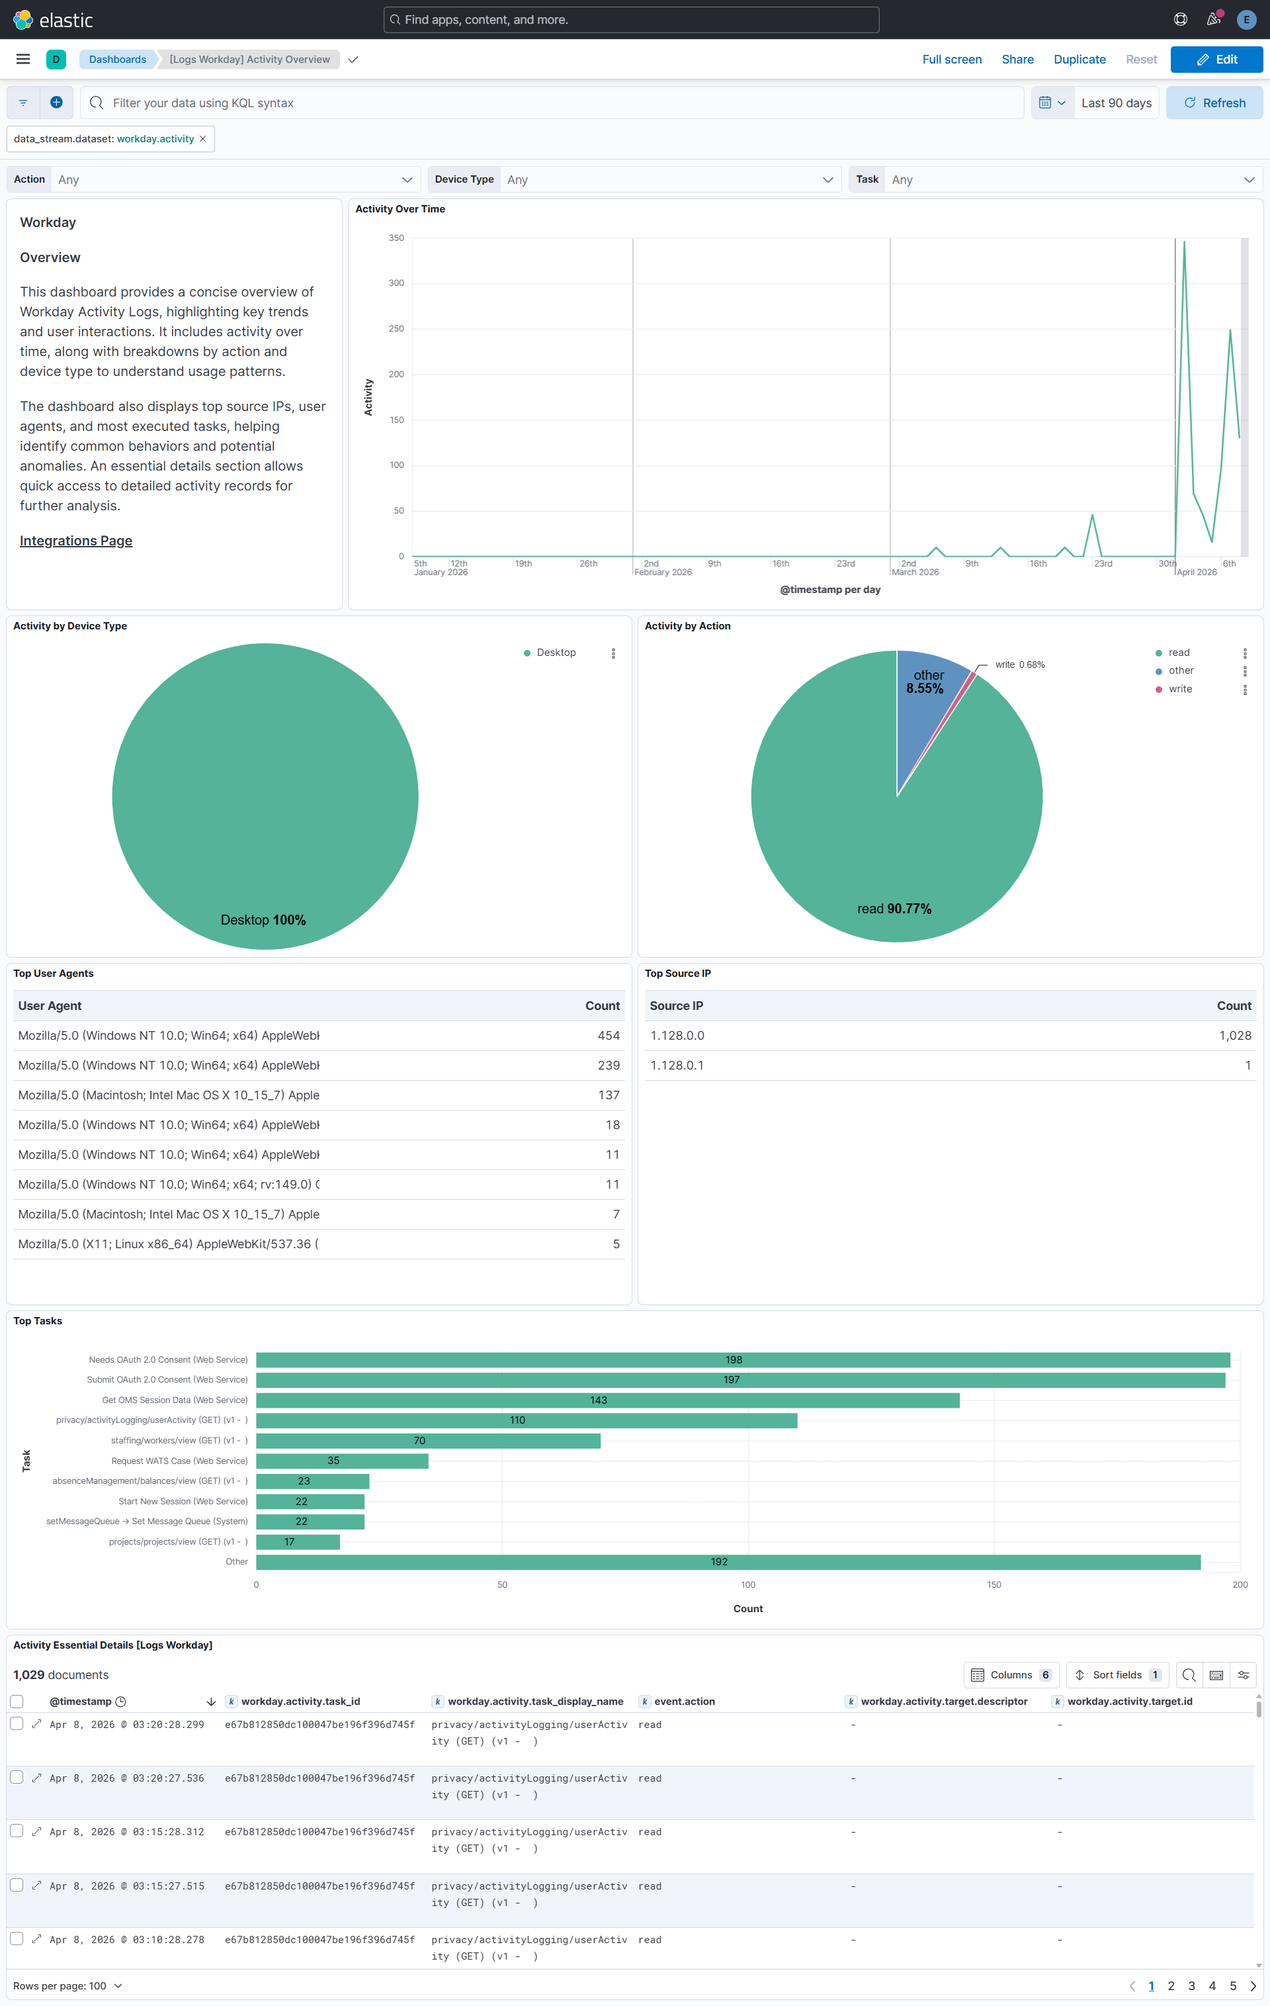Image resolution: width=1270 pixels, height=2006 pixels.
Task: Go to table page 2
Action: 1171,1986
